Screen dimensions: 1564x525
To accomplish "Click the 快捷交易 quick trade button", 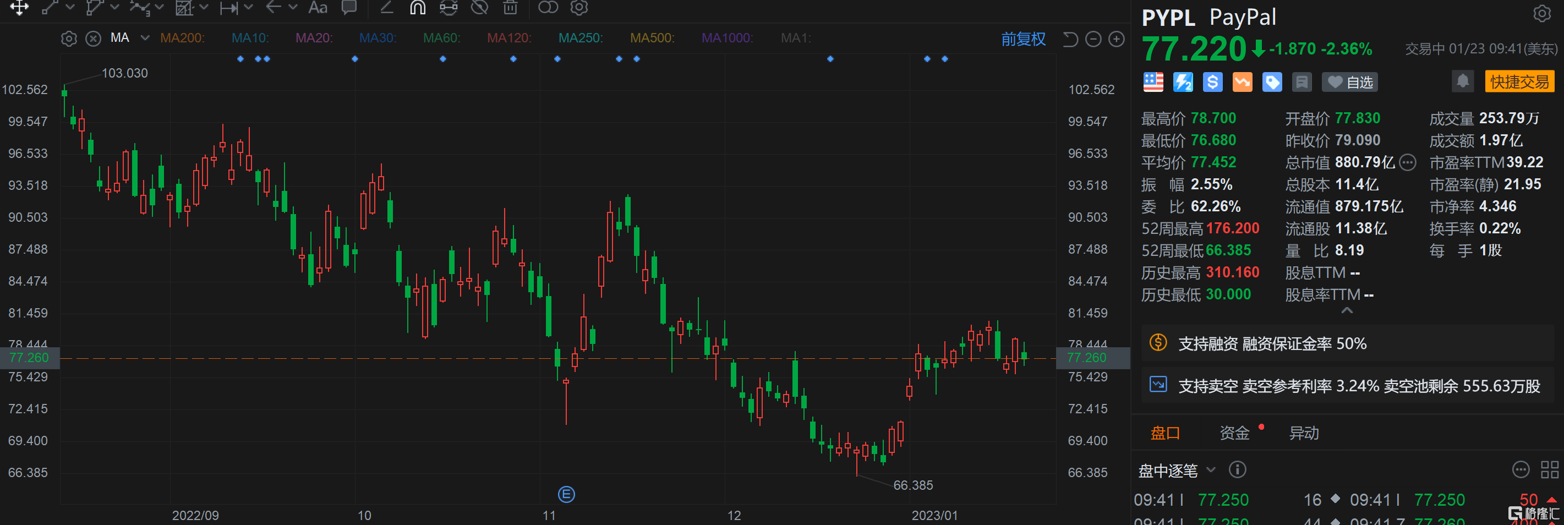I will click(1519, 82).
